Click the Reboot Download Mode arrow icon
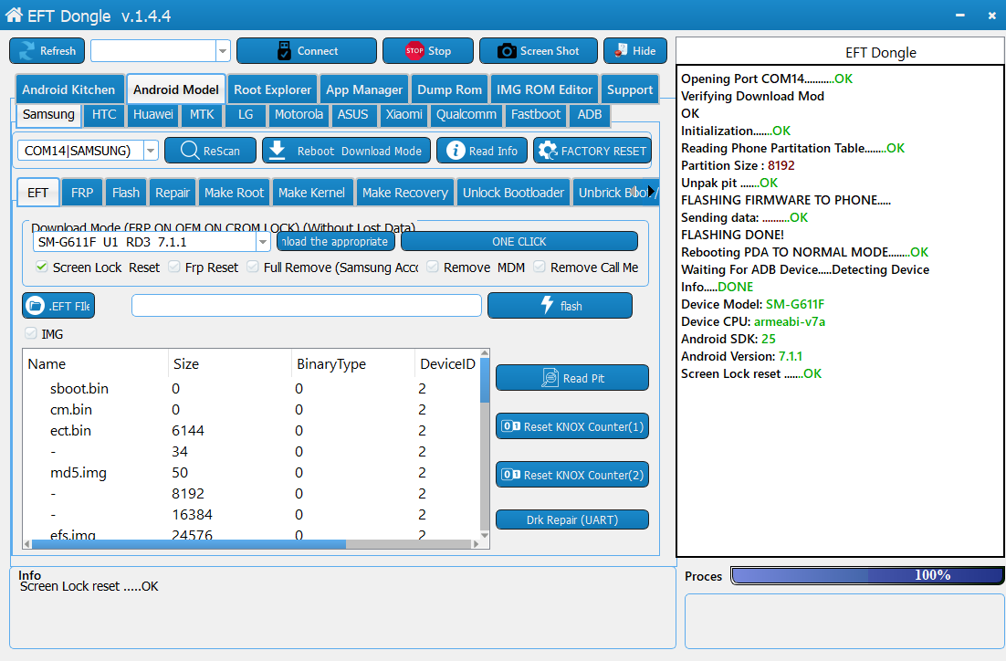The width and height of the screenshot is (1006, 661). pos(278,150)
